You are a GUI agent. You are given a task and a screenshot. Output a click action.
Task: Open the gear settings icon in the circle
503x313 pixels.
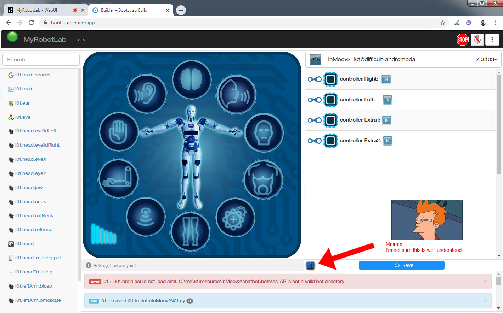tap(235, 217)
